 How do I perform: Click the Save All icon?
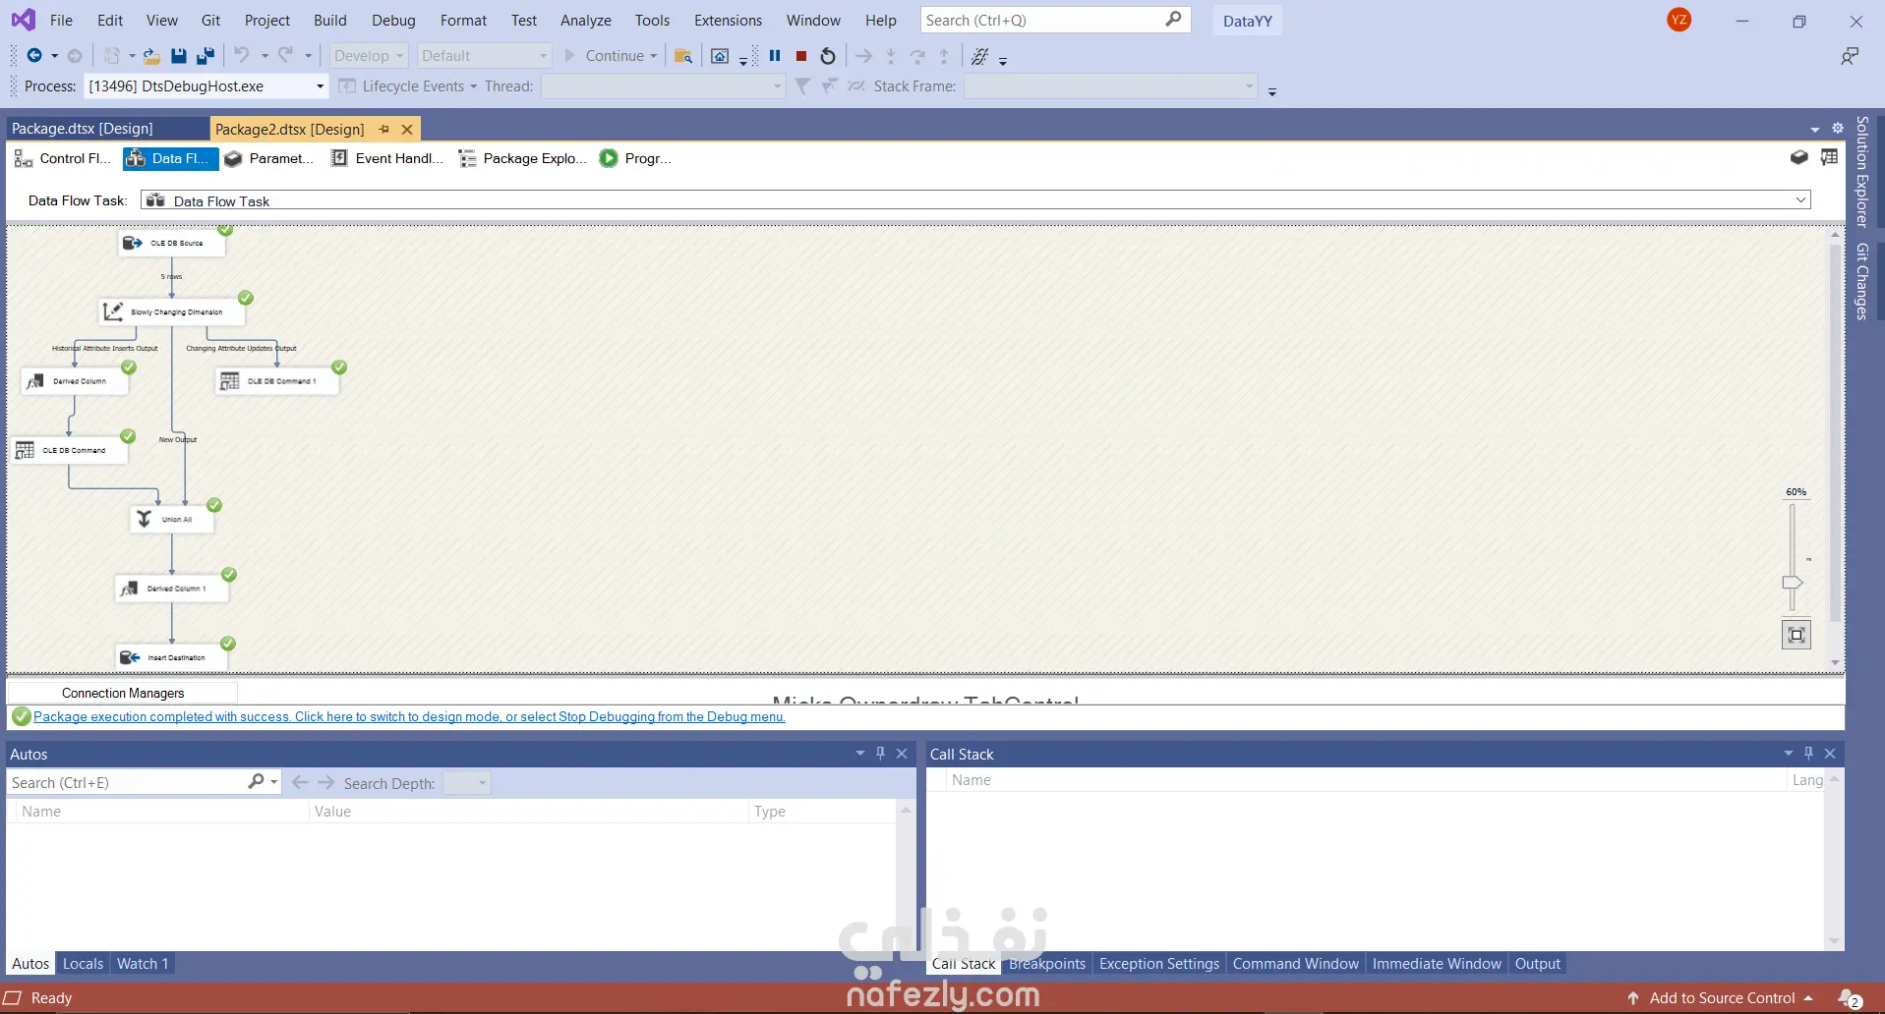click(x=206, y=56)
